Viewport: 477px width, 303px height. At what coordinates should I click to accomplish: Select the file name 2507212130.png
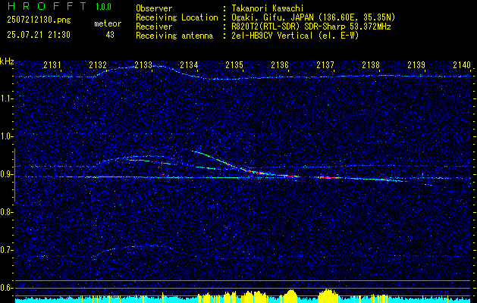39,20
